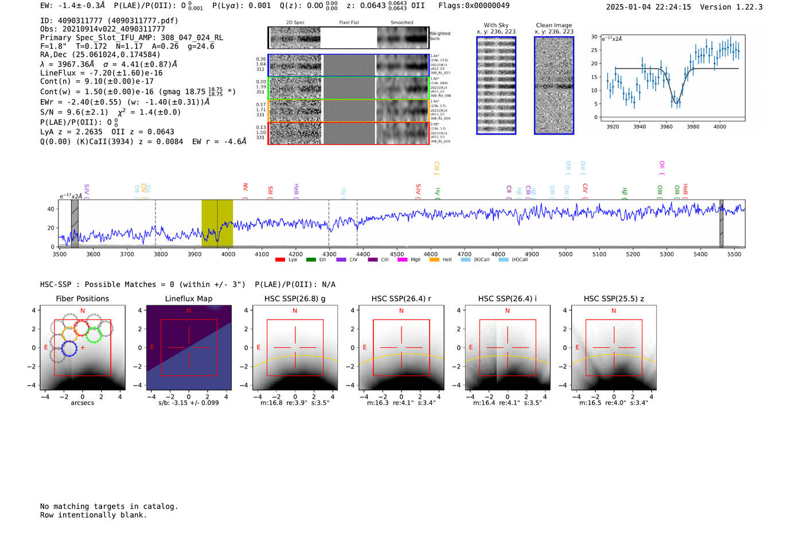This screenshot has width=803, height=546.
Task: Click the orange fiber circle in Fiber Positions
Action: [69, 335]
